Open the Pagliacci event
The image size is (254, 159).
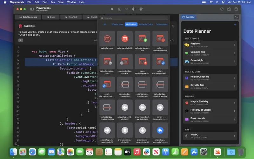(210, 45)
